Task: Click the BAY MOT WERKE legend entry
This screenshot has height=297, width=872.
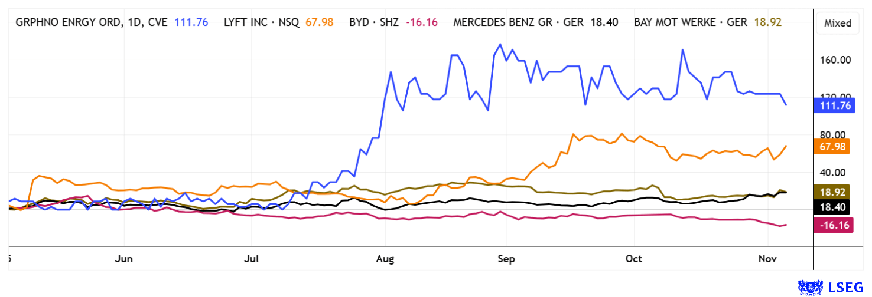Action: coord(691,22)
